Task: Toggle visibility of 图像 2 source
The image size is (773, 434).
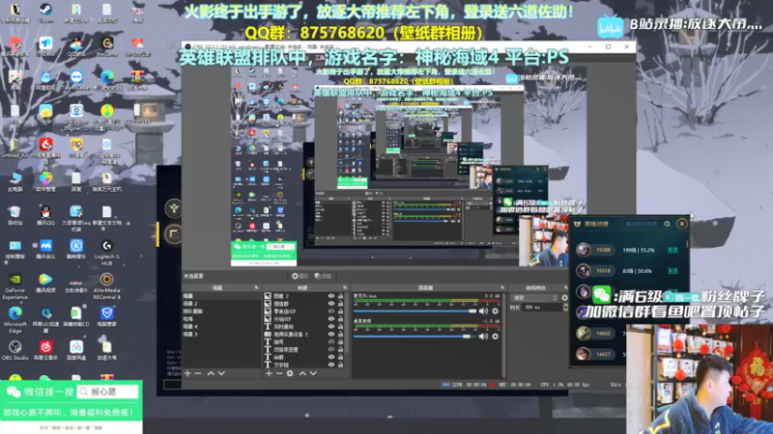Action: [331, 296]
